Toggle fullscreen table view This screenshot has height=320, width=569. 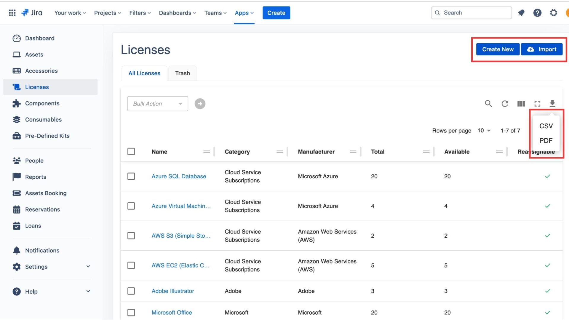(537, 103)
